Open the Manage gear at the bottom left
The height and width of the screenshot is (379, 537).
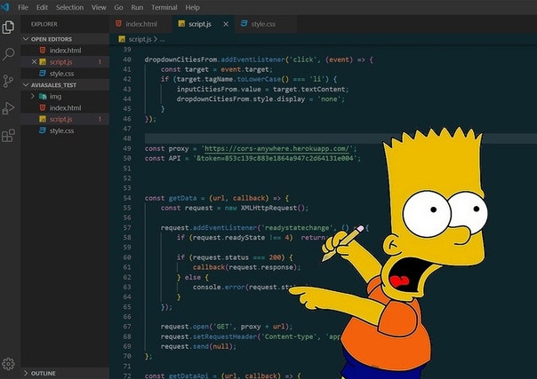(8, 364)
